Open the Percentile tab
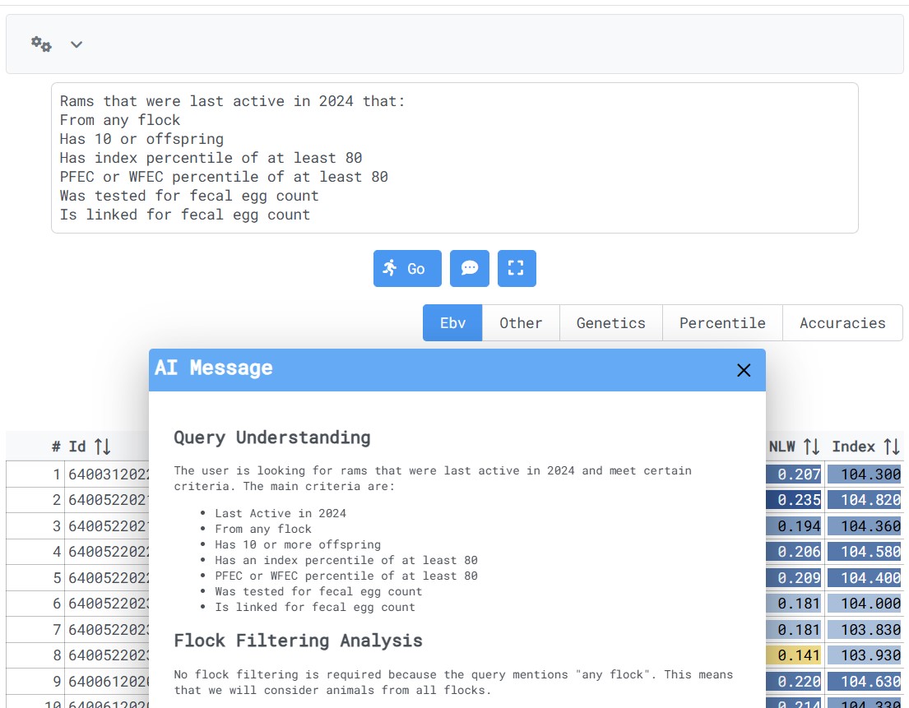Screen dimensions: 909x708 [x=721, y=322]
